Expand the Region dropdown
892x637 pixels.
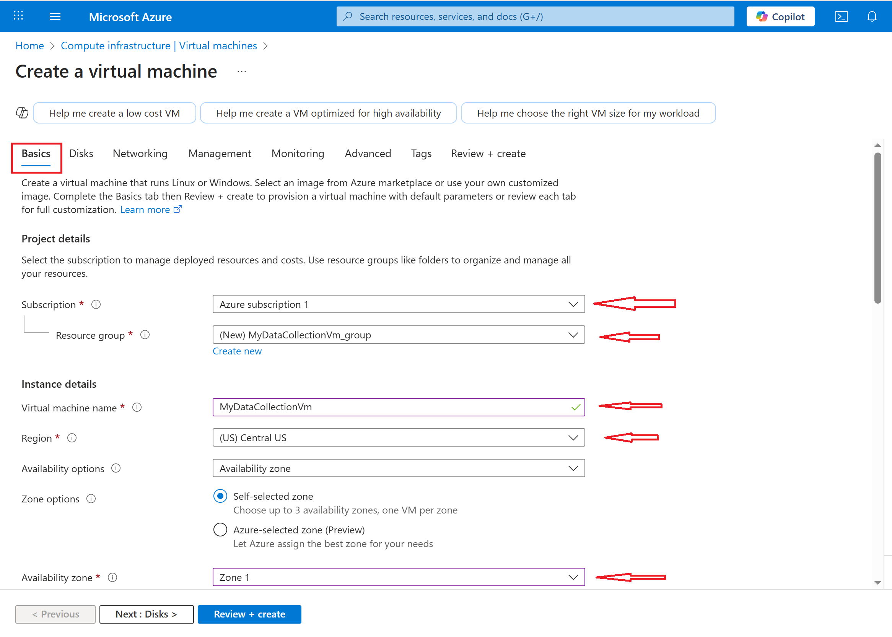(x=398, y=438)
